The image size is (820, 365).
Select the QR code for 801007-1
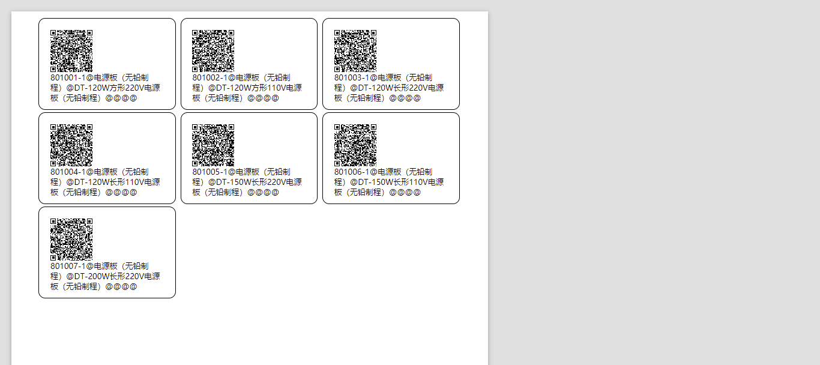click(71, 240)
